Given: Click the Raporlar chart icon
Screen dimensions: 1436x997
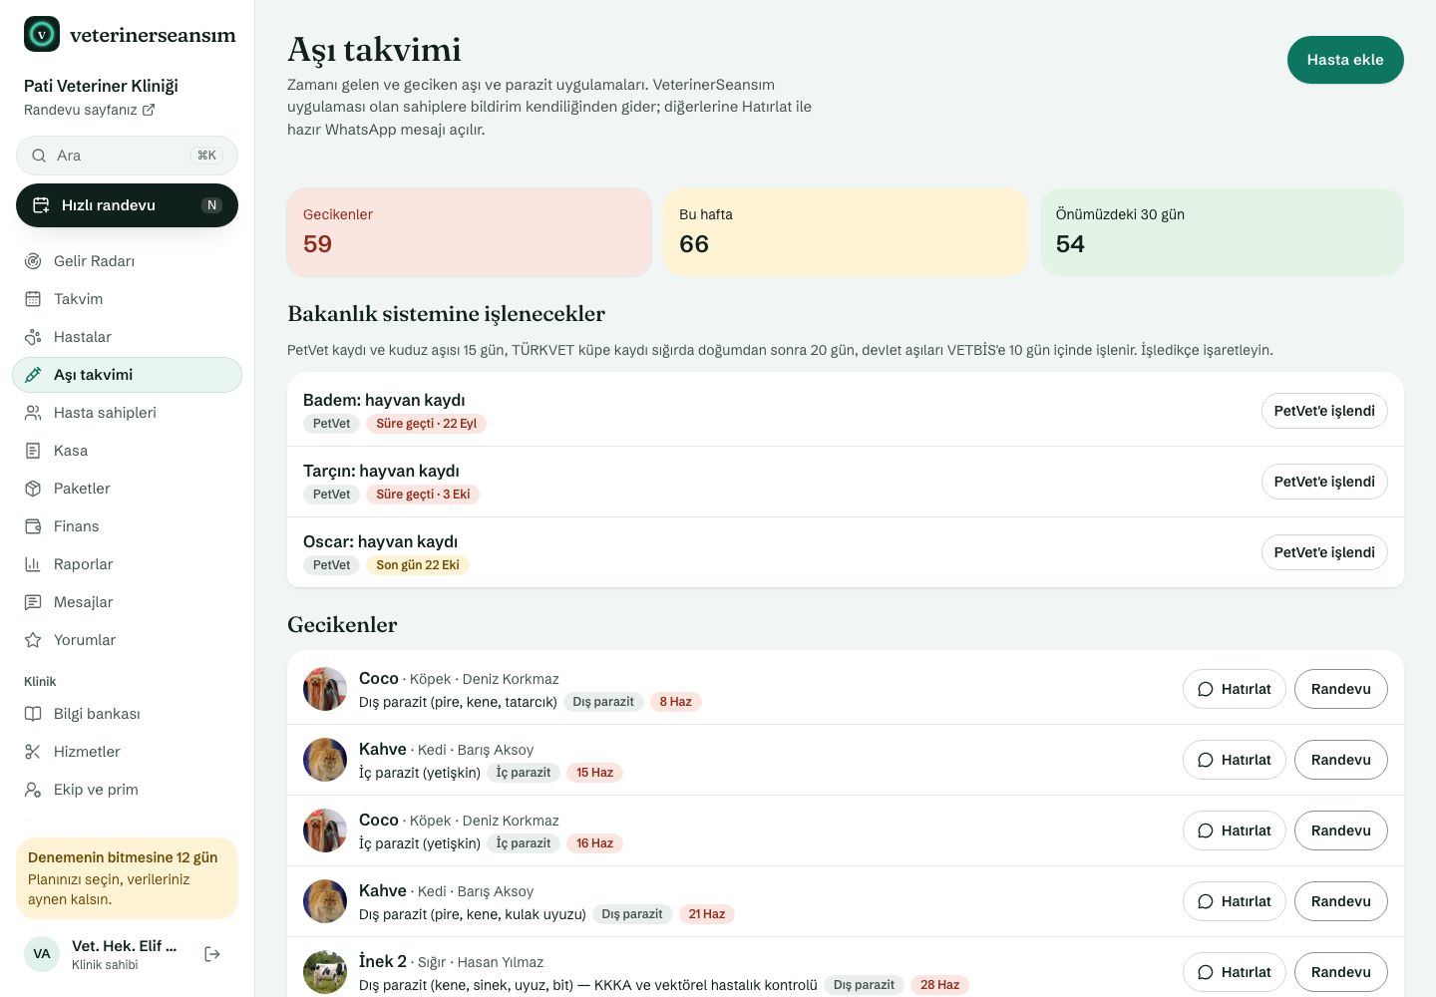Looking at the screenshot, I should coord(33,564).
